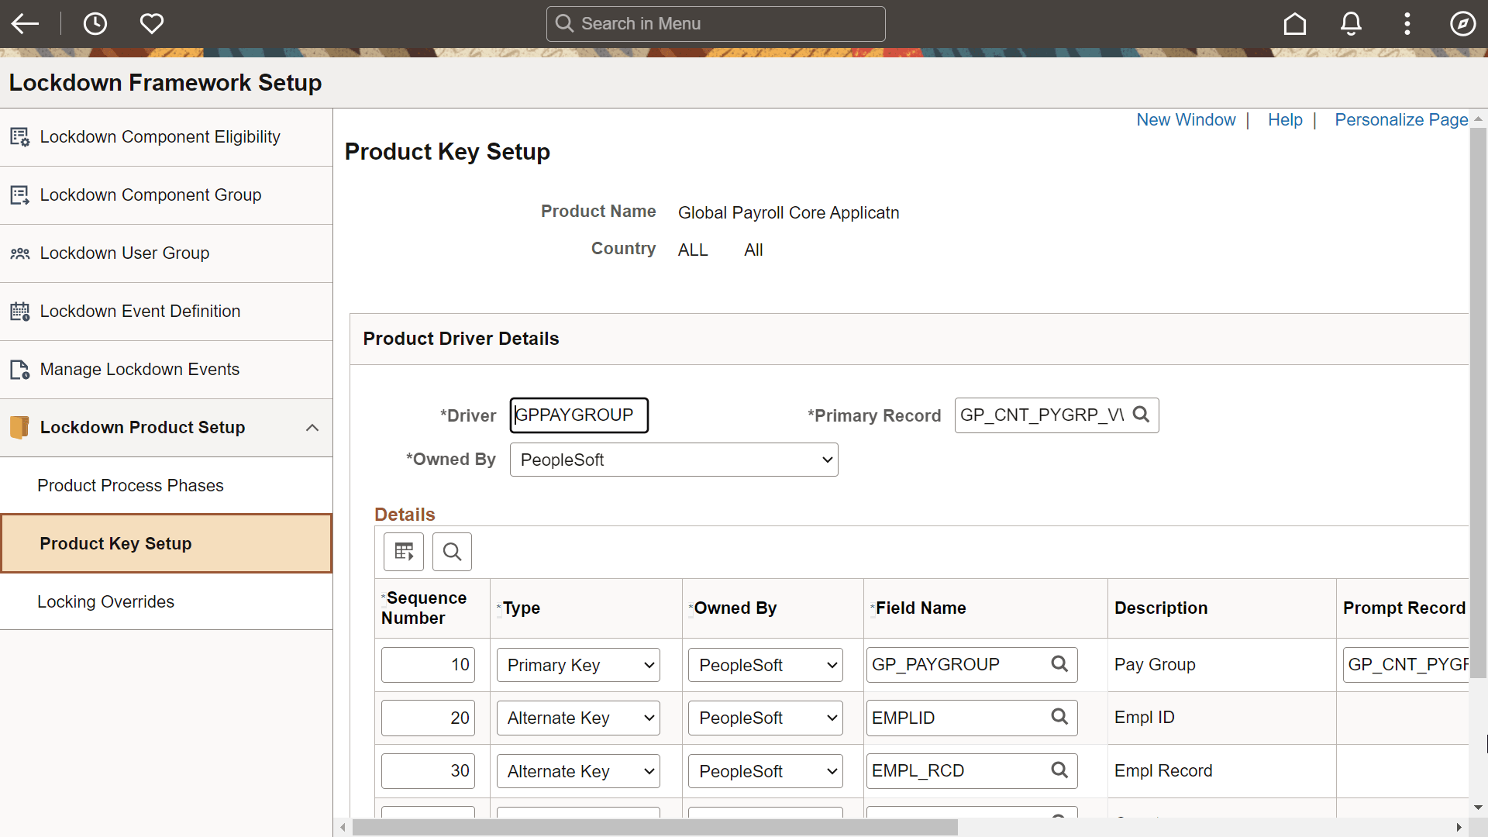The width and height of the screenshot is (1488, 837).
Task: Collapse the Lockdown Product Setup section
Action: [312, 427]
